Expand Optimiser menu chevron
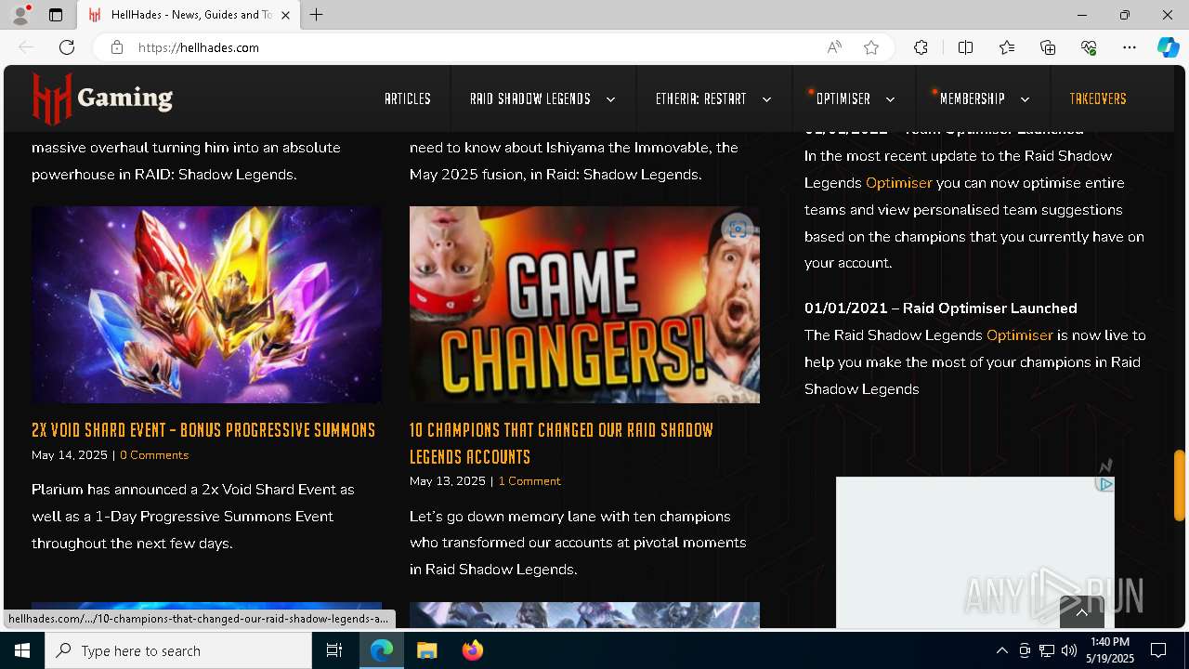The image size is (1189, 669). [890, 99]
